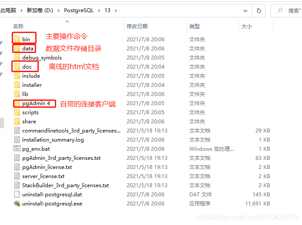Click installation_summary.log file icon

pyautogui.click(x=17, y=139)
